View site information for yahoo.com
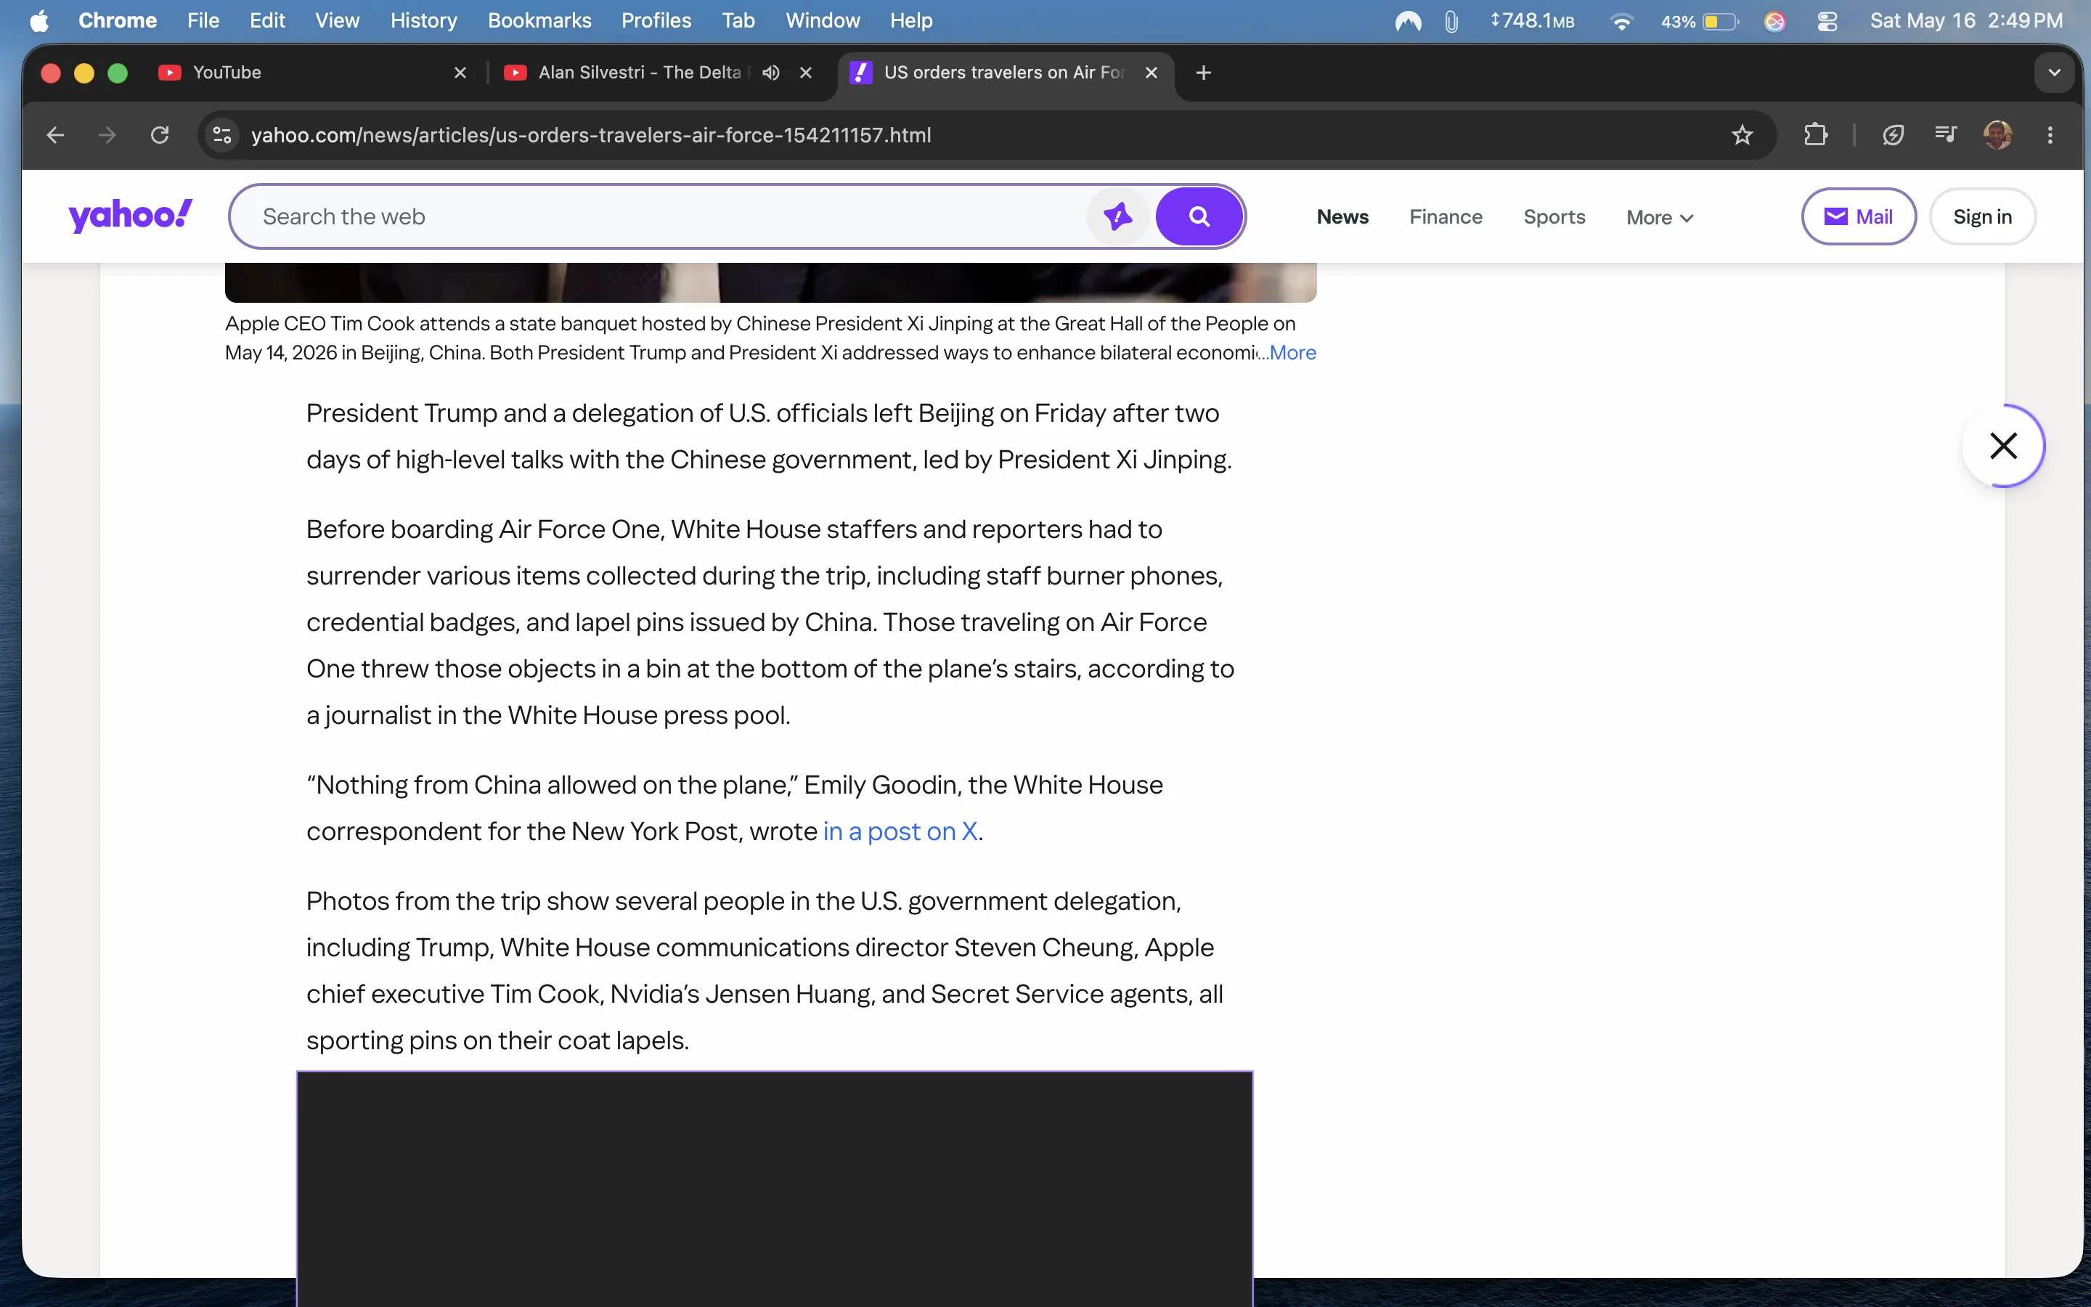This screenshot has width=2091, height=1307. coord(222,135)
